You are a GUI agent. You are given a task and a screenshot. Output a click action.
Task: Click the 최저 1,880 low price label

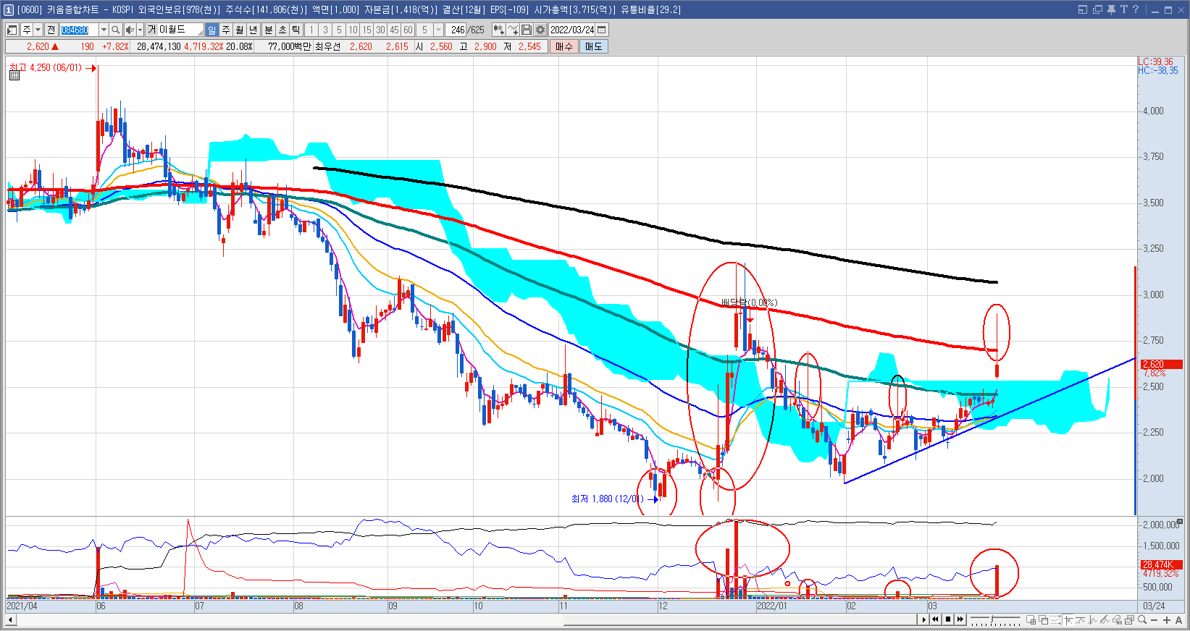pos(607,499)
